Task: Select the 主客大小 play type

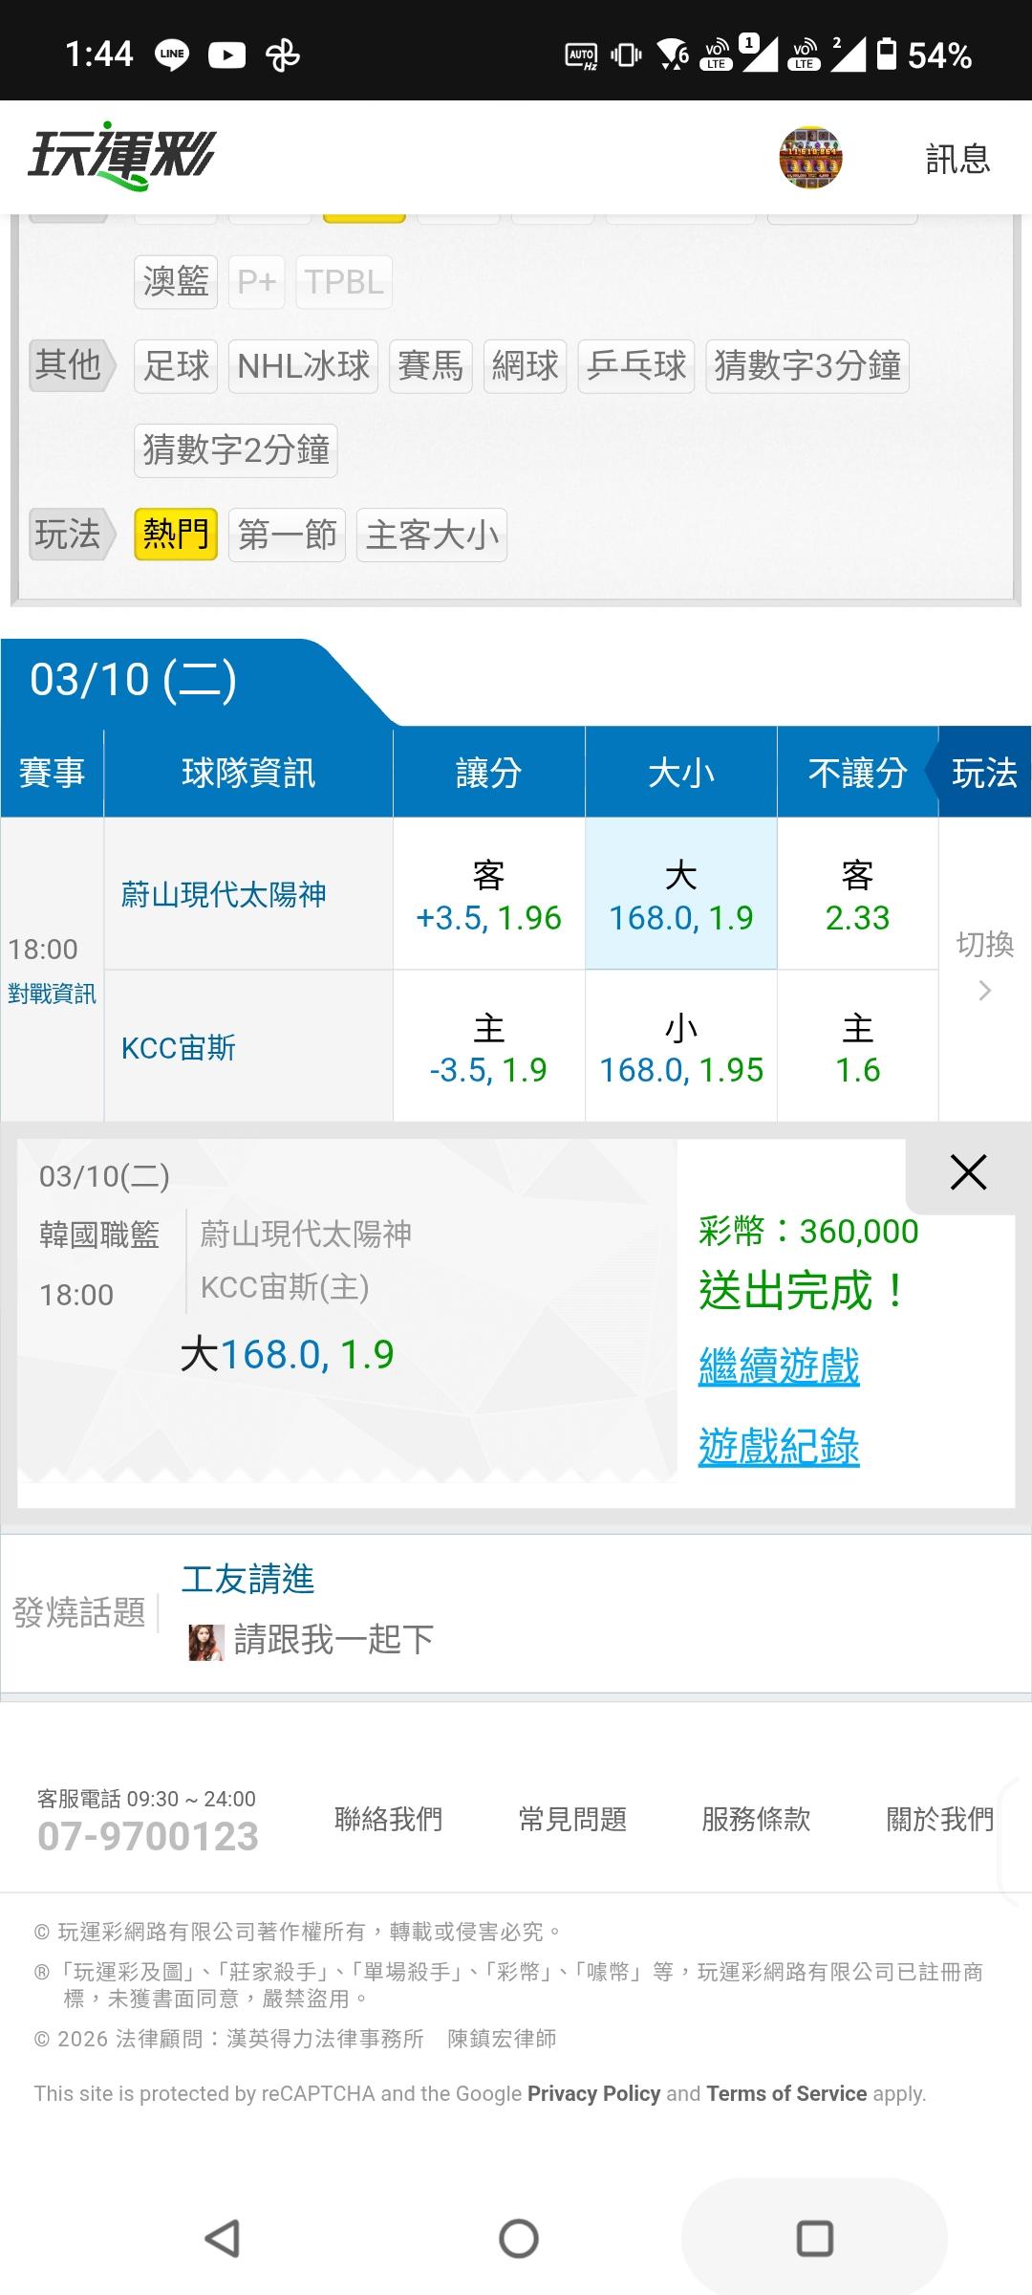Action: tap(432, 535)
